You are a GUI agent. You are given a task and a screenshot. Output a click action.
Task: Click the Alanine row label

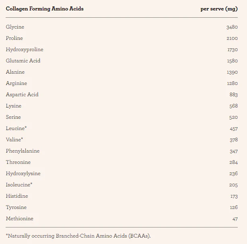(x=15, y=72)
